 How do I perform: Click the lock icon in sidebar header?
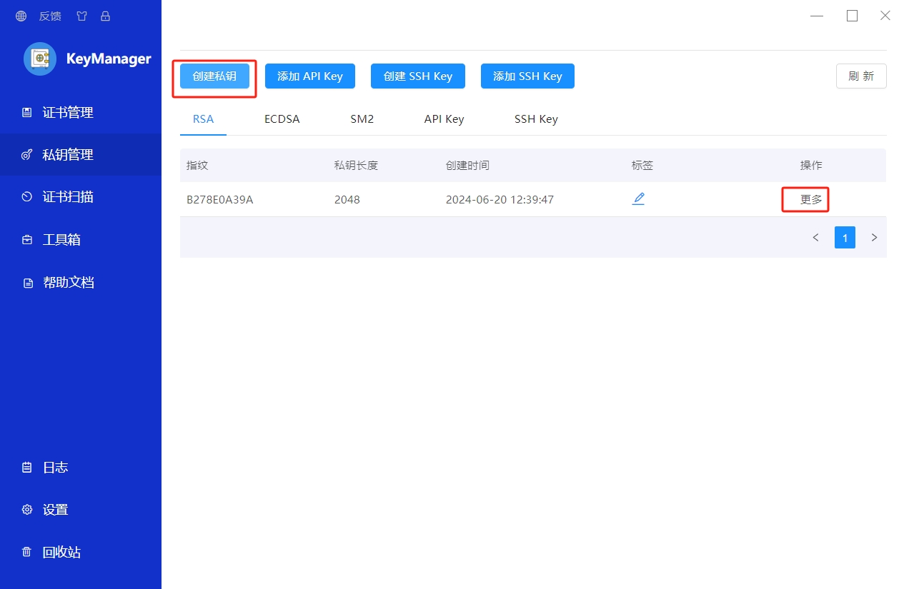(105, 16)
